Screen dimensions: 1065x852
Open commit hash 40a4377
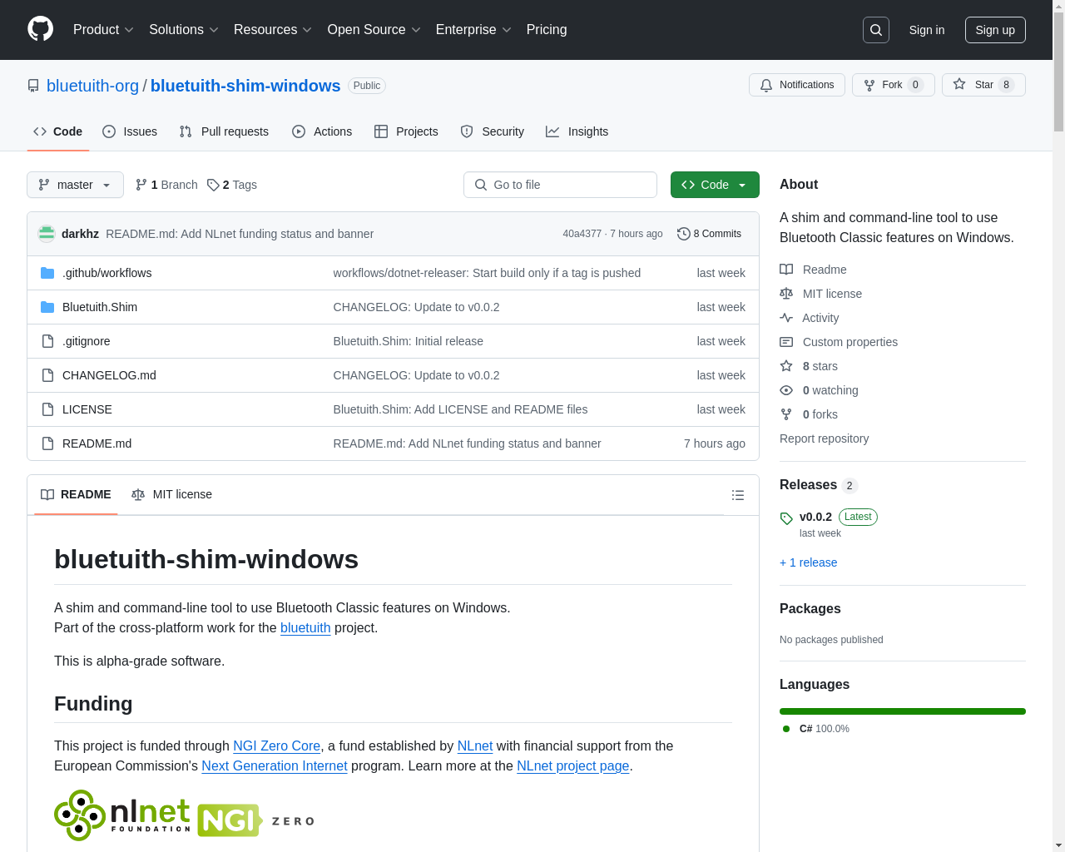(582, 234)
